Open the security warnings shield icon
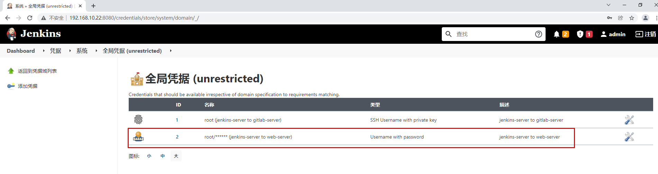 pos(580,34)
